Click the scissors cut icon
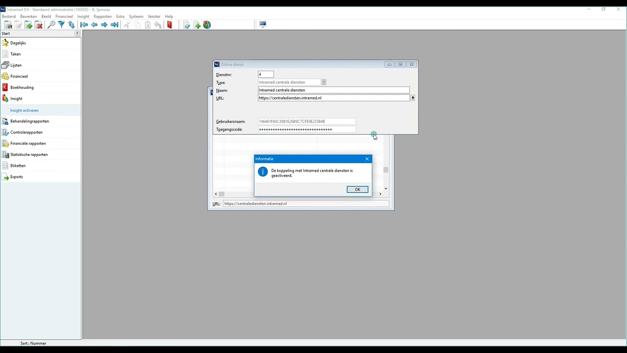The height and width of the screenshot is (353, 627). pyautogui.click(x=127, y=25)
